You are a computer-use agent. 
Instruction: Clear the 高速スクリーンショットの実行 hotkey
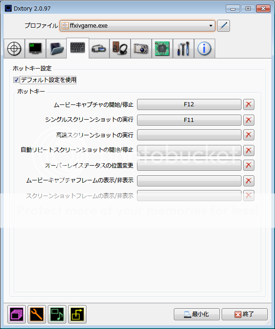[249, 135]
